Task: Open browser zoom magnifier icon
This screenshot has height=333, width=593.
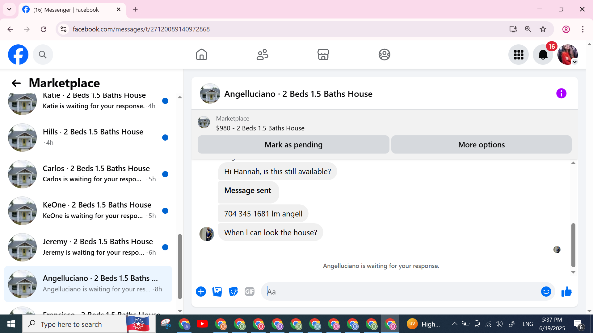Action: 528,29
